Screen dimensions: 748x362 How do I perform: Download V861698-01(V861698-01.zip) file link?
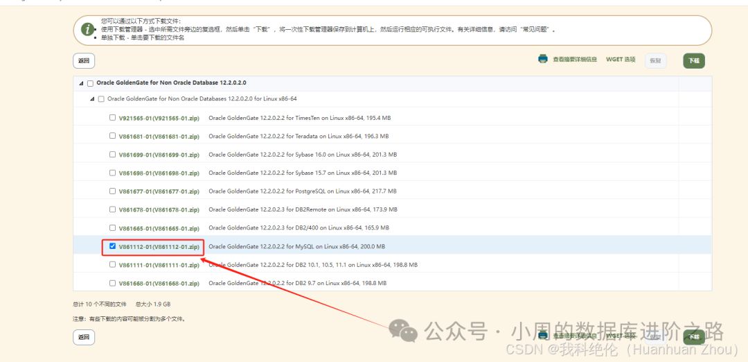pyautogui.click(x=159, y=173)
